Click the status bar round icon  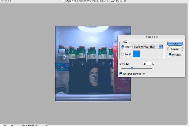click(x=12, y=125)
